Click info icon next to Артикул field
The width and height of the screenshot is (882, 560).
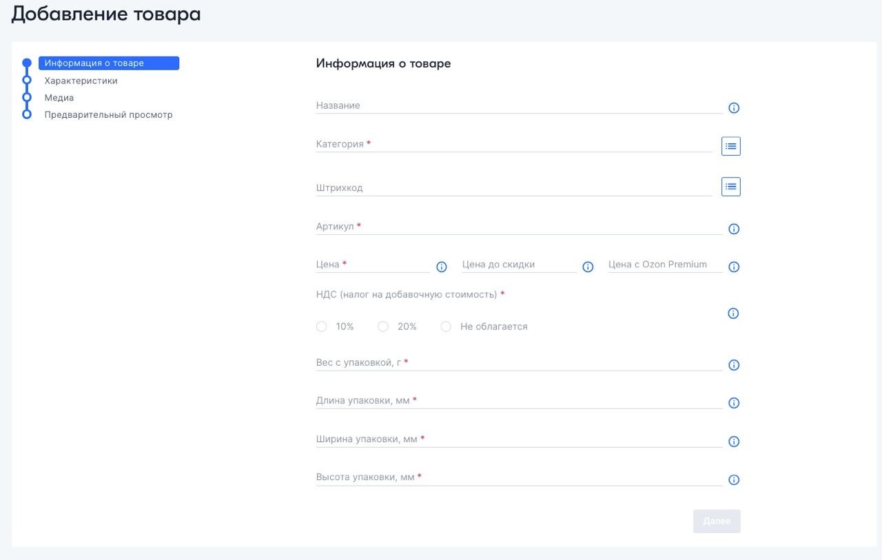(734, 229)
